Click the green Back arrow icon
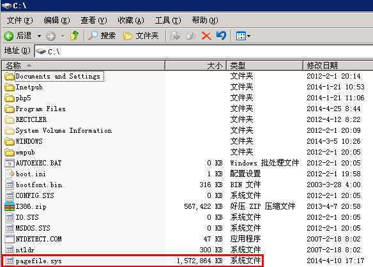Screen dimensions: 373x267 [x=9, y=36]
